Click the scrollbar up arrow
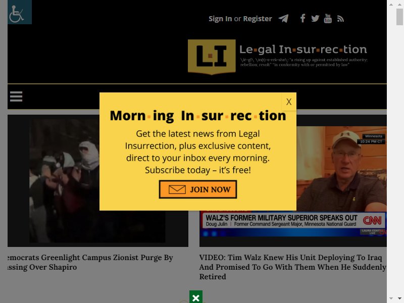Image resolution: width=404 pixels, height=303 pixels. (391, 4)
